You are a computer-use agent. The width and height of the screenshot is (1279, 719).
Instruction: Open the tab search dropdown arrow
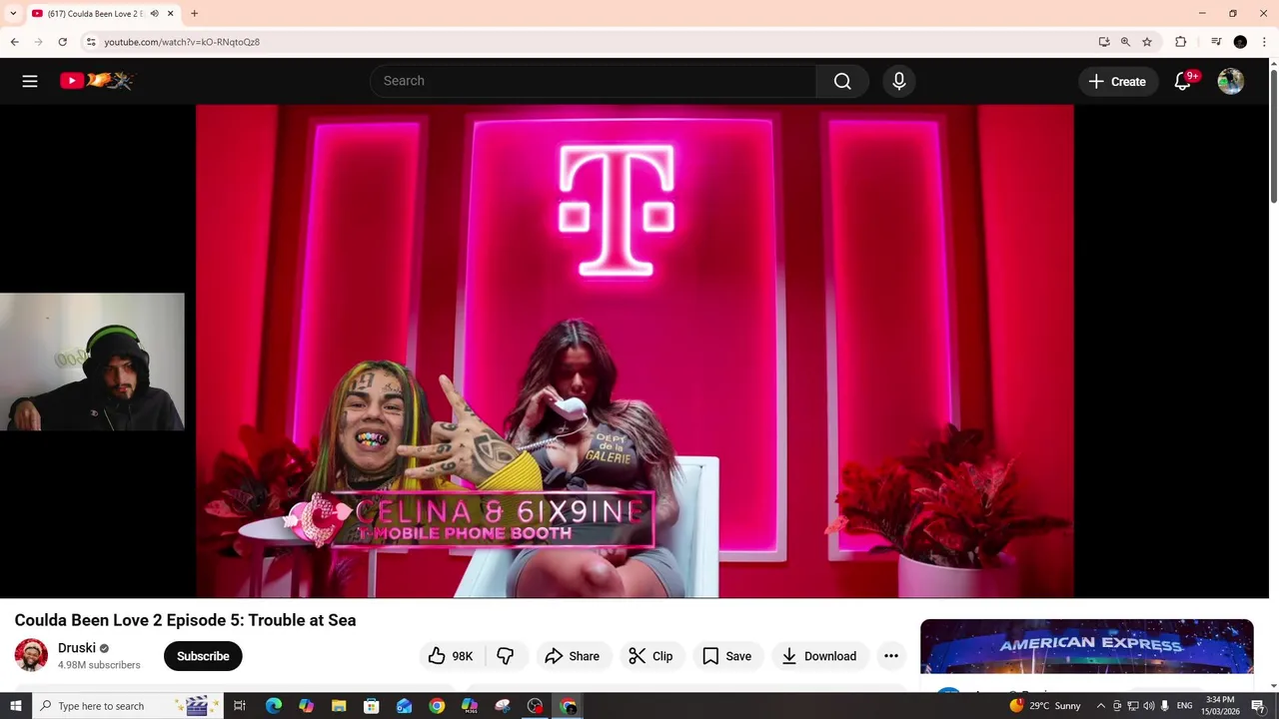[13, 13]
